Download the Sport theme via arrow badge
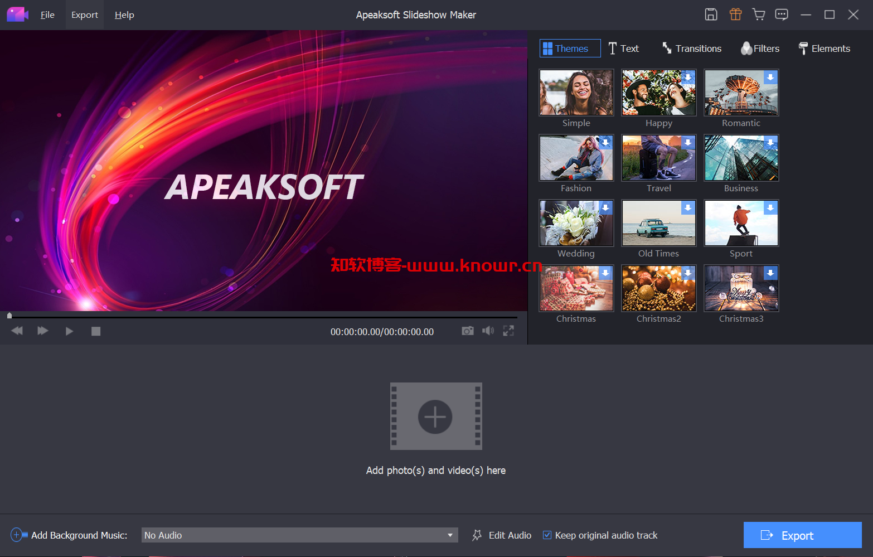 click(x=770, y=207)
